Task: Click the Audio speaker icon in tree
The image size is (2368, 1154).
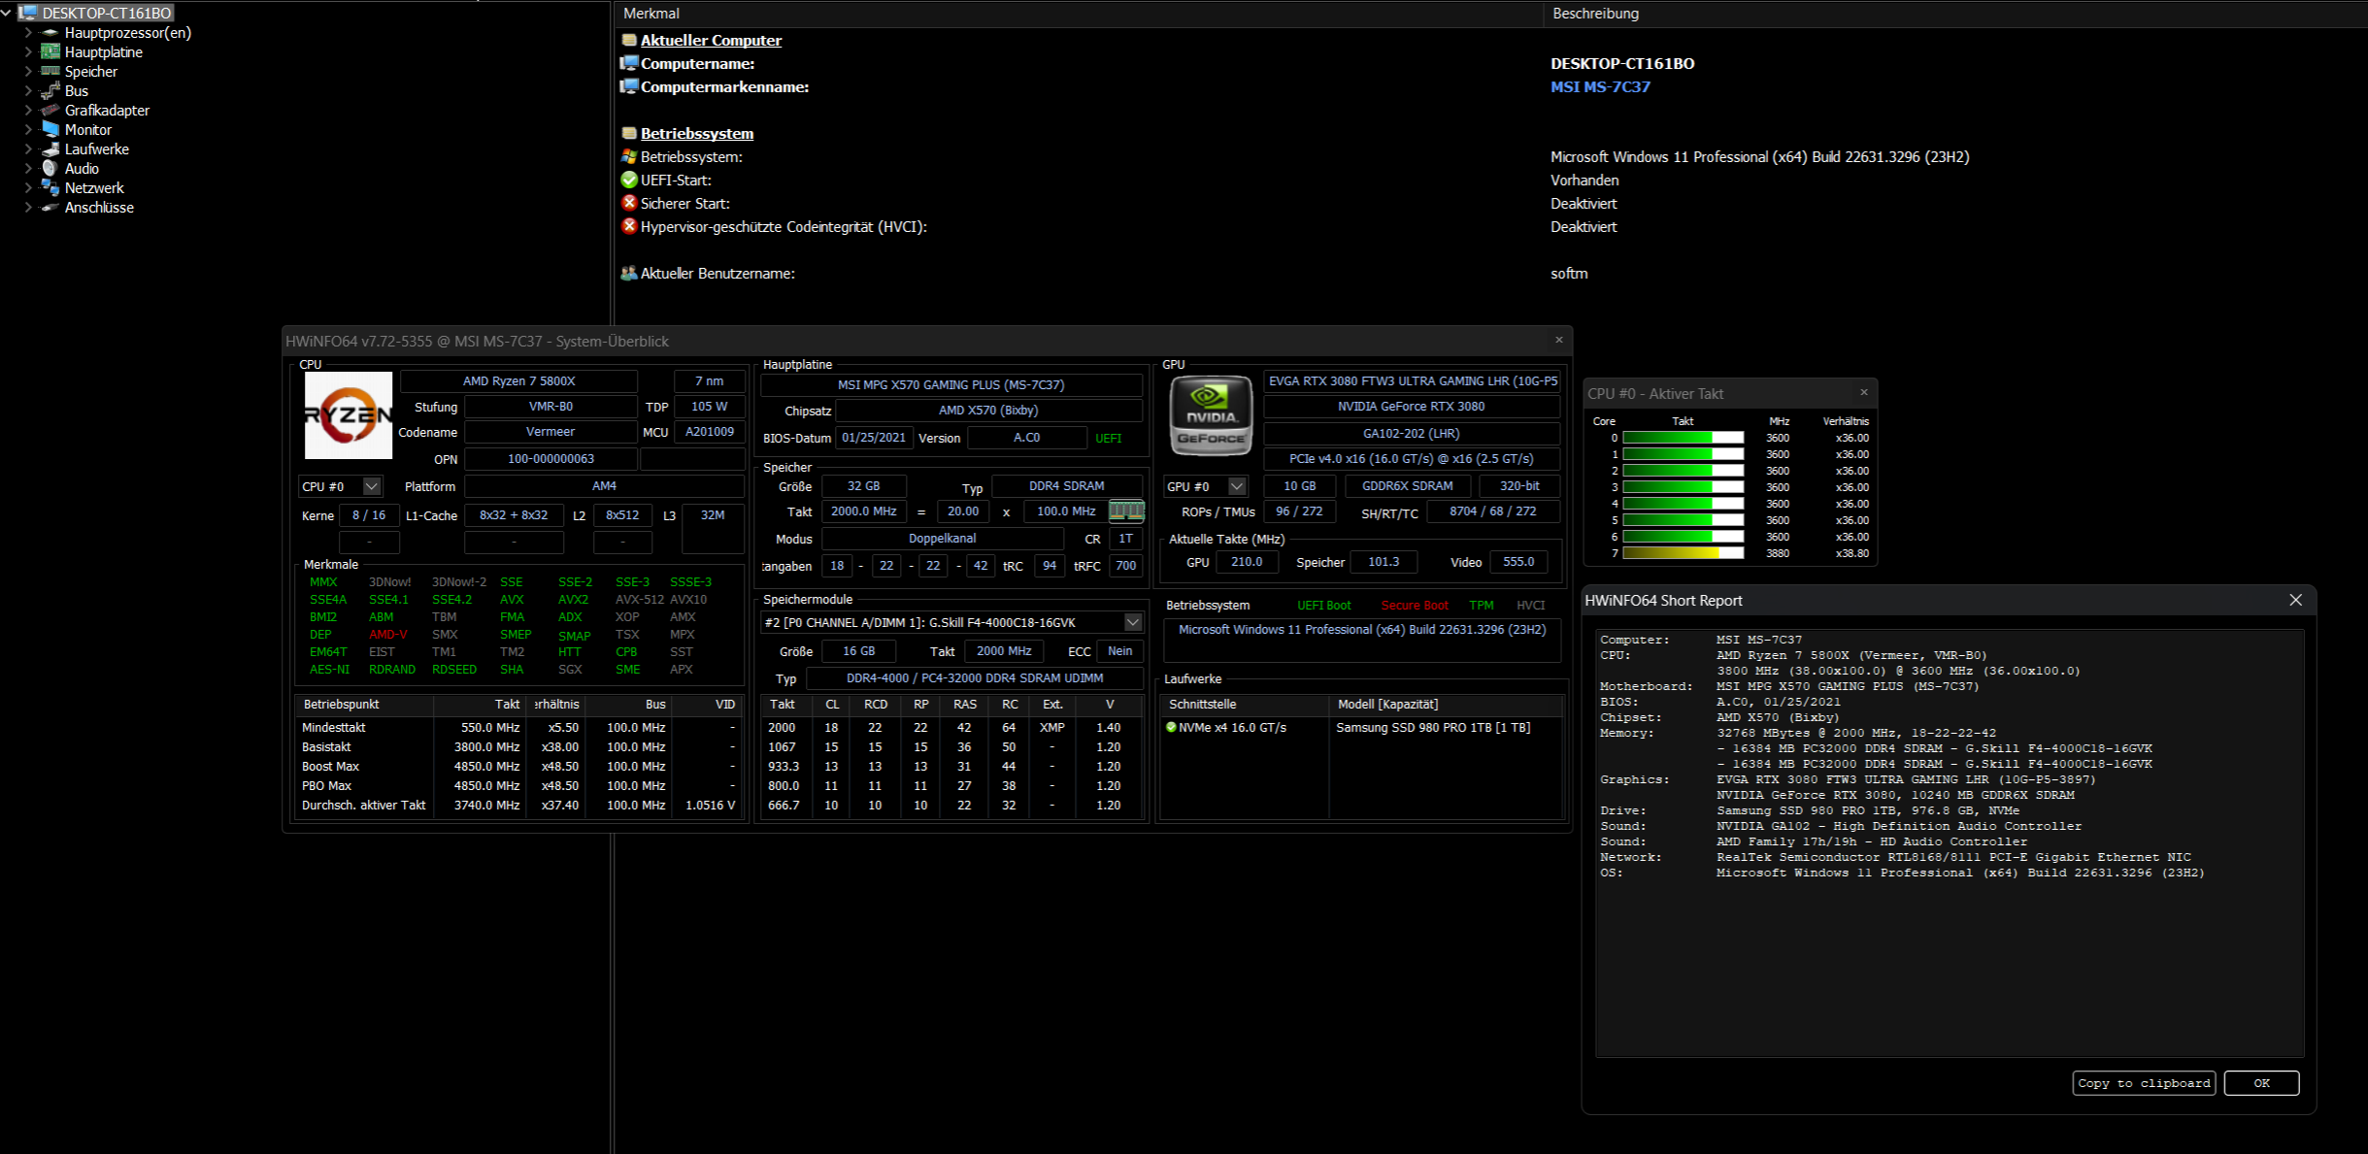Action: point(50,168)
